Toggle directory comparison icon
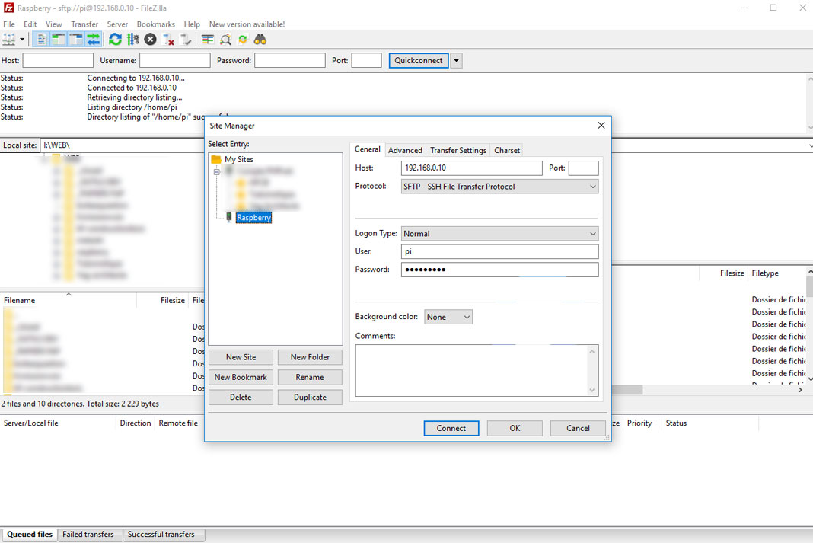The image size is (813, 543). tap(225, 40)
